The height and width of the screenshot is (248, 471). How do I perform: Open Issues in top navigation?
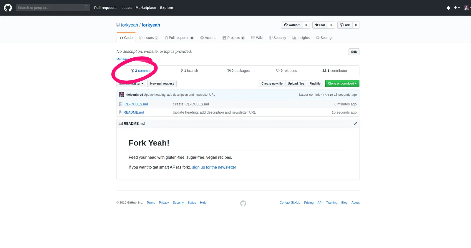click(126, 8)
